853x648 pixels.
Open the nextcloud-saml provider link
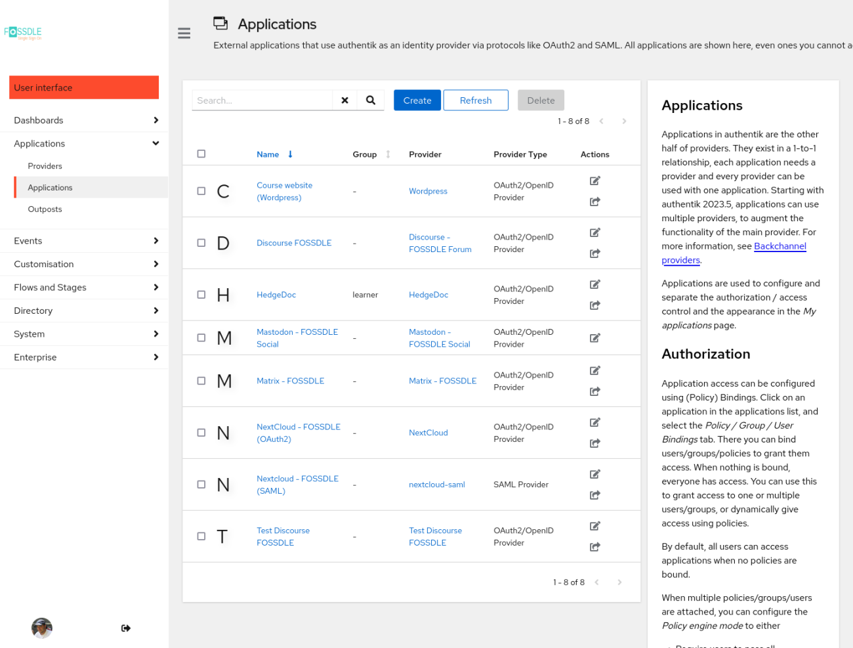(437, 485)
